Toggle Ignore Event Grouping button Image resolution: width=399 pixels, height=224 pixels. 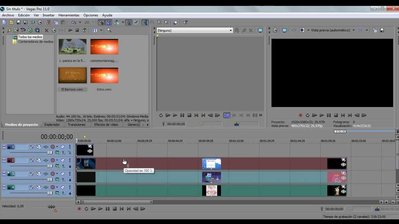click(136, 22)
